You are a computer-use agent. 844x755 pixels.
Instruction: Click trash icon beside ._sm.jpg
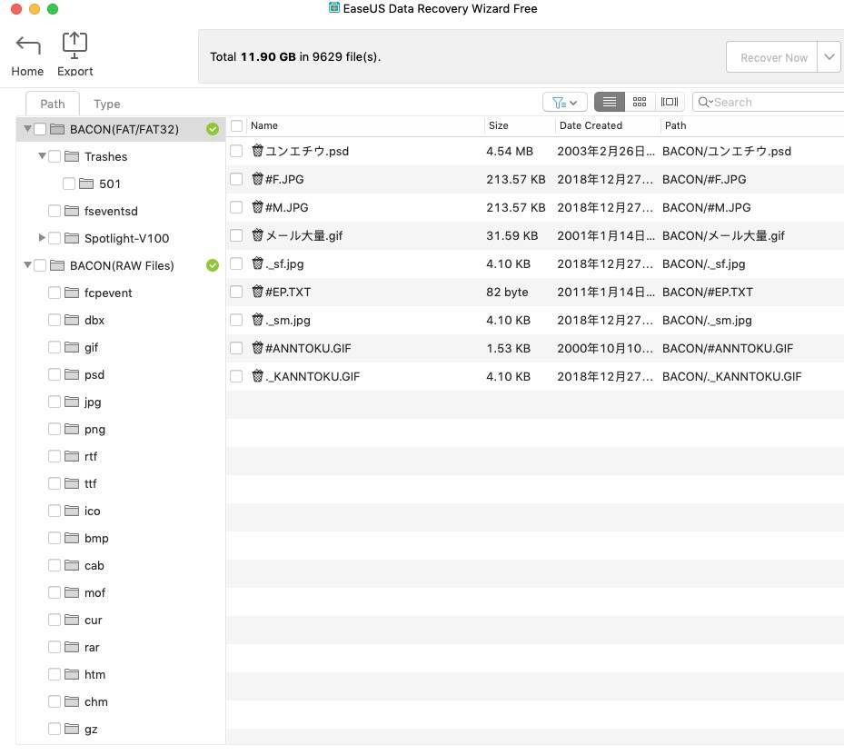click(257, 320)
